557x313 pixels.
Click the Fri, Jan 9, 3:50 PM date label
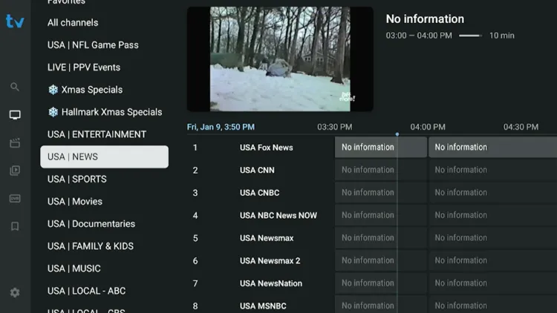coord(221,127)
